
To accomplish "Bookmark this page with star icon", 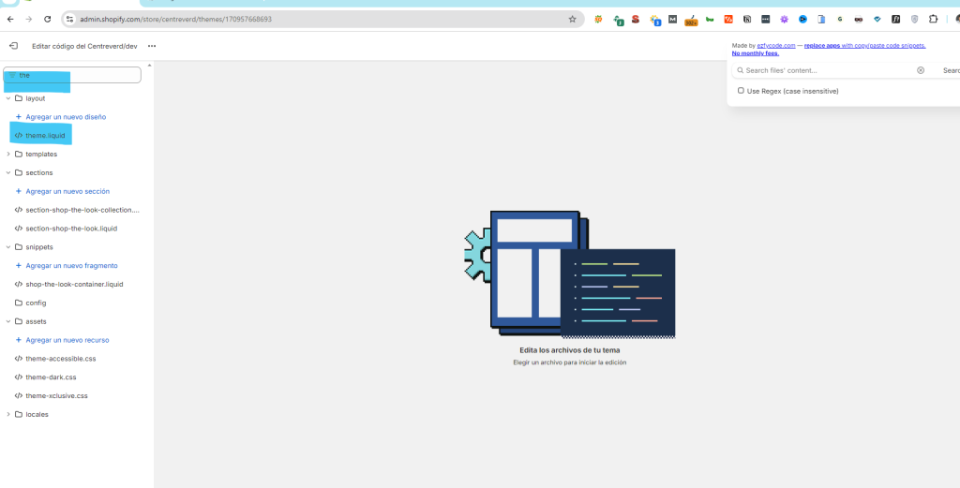I will coord(572,19).
